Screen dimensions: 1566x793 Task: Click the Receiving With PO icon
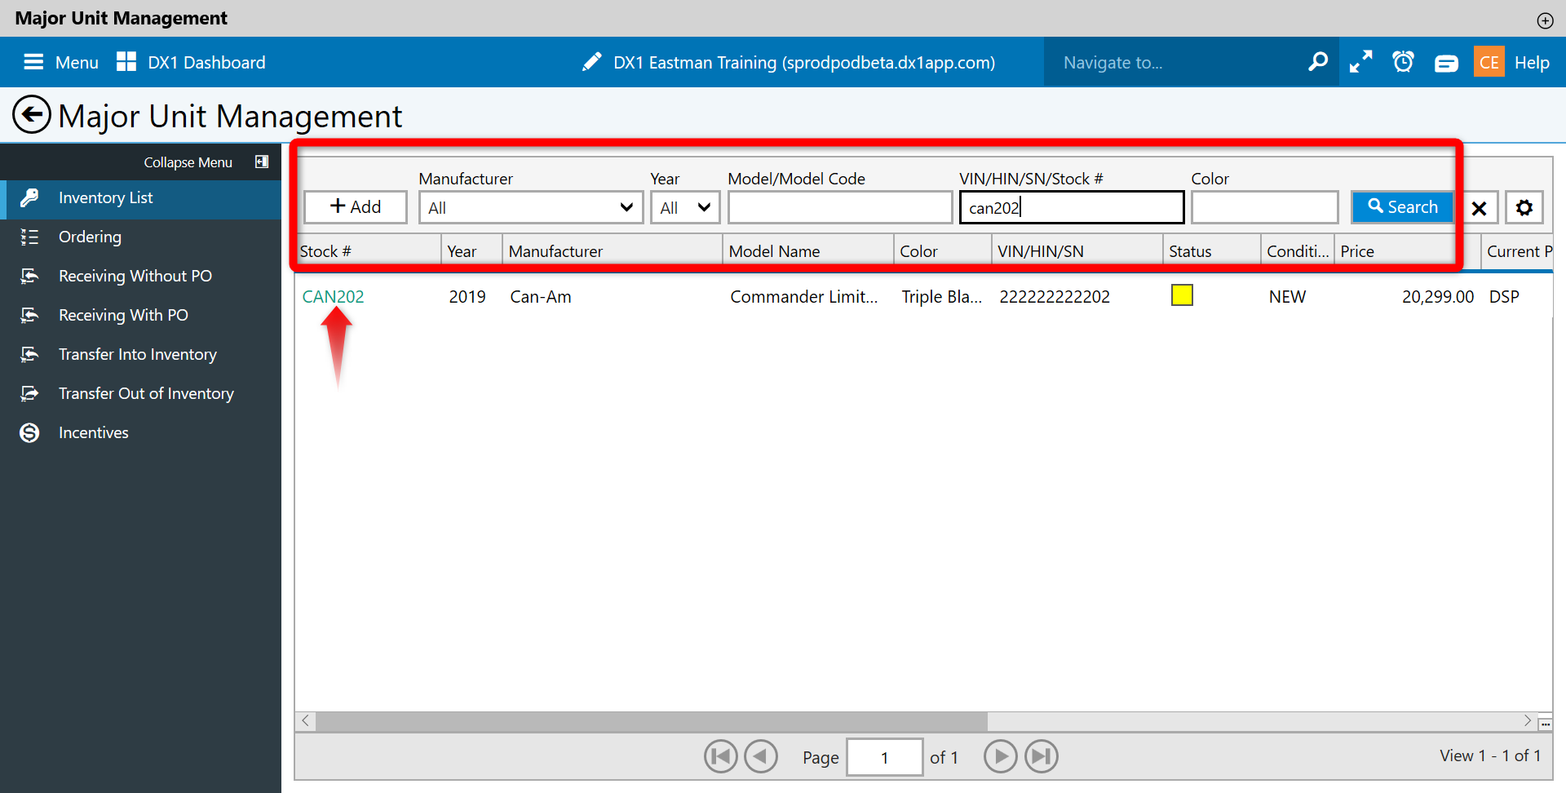point(29,315)
